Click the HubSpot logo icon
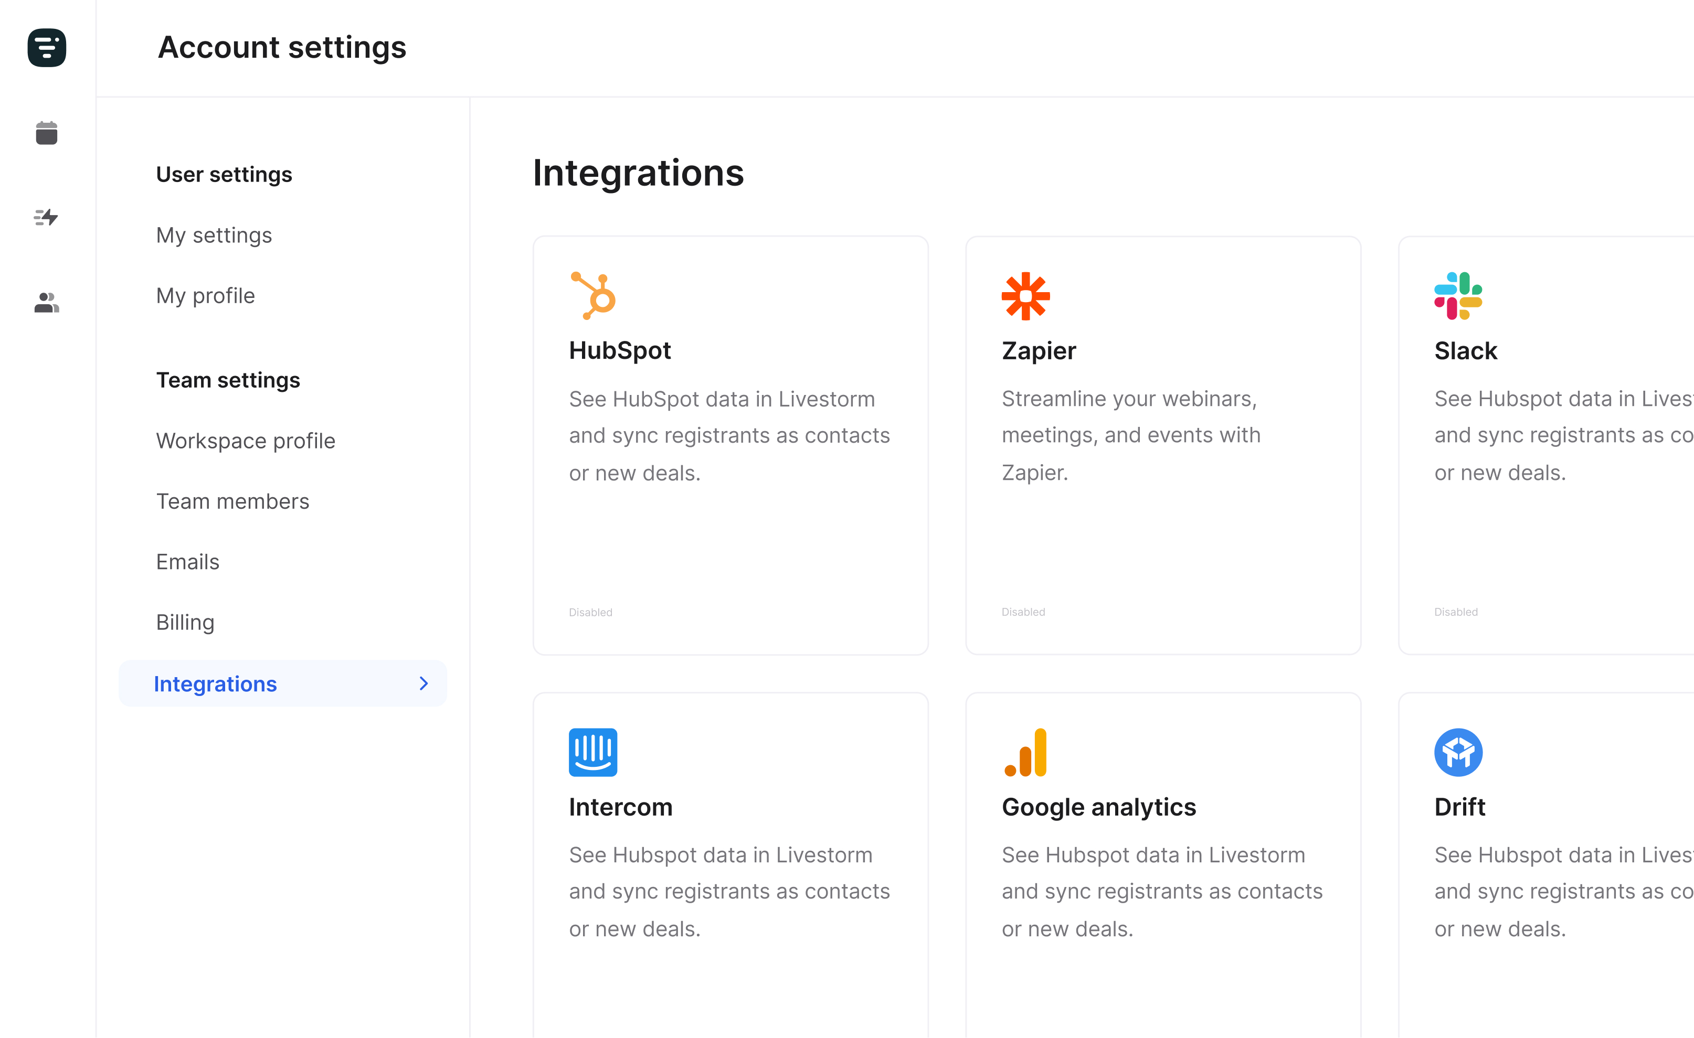 [594, 295]
